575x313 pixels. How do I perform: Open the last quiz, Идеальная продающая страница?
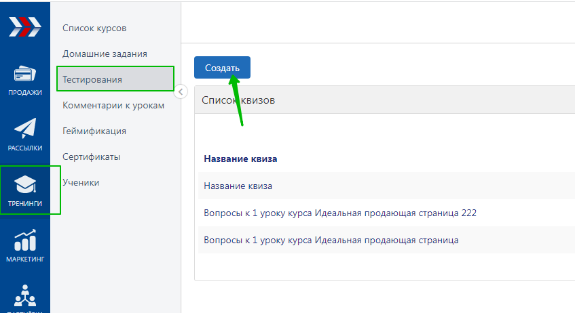click(x=331, y=240)
